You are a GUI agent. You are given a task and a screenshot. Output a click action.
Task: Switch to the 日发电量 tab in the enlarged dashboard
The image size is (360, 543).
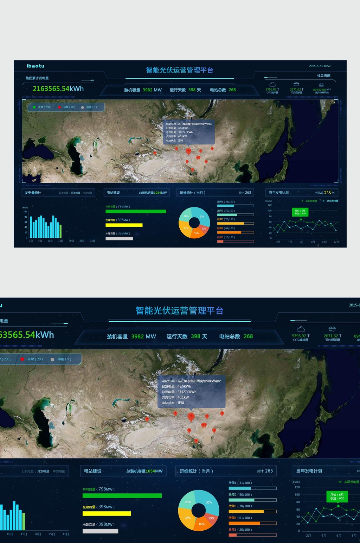pyautogui.click(x=28, y=471)
